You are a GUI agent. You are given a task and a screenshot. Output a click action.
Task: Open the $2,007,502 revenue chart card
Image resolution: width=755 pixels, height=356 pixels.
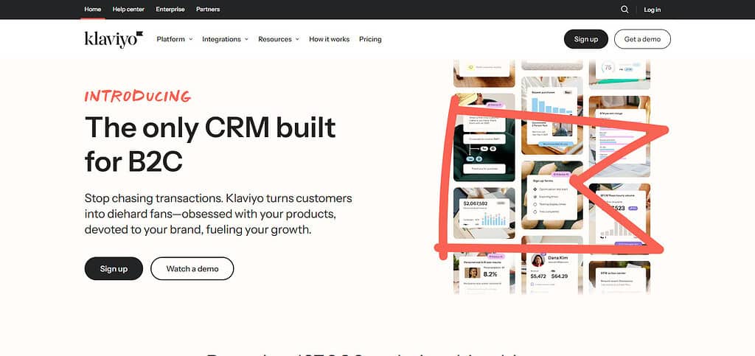click(484, 214)
